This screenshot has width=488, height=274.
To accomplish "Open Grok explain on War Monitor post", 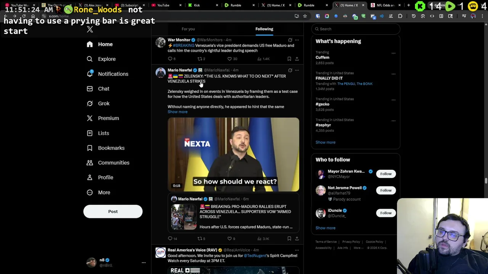I will tap(290, 40).
